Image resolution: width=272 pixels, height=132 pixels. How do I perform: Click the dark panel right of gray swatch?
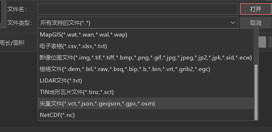click(x=270, y=42)
